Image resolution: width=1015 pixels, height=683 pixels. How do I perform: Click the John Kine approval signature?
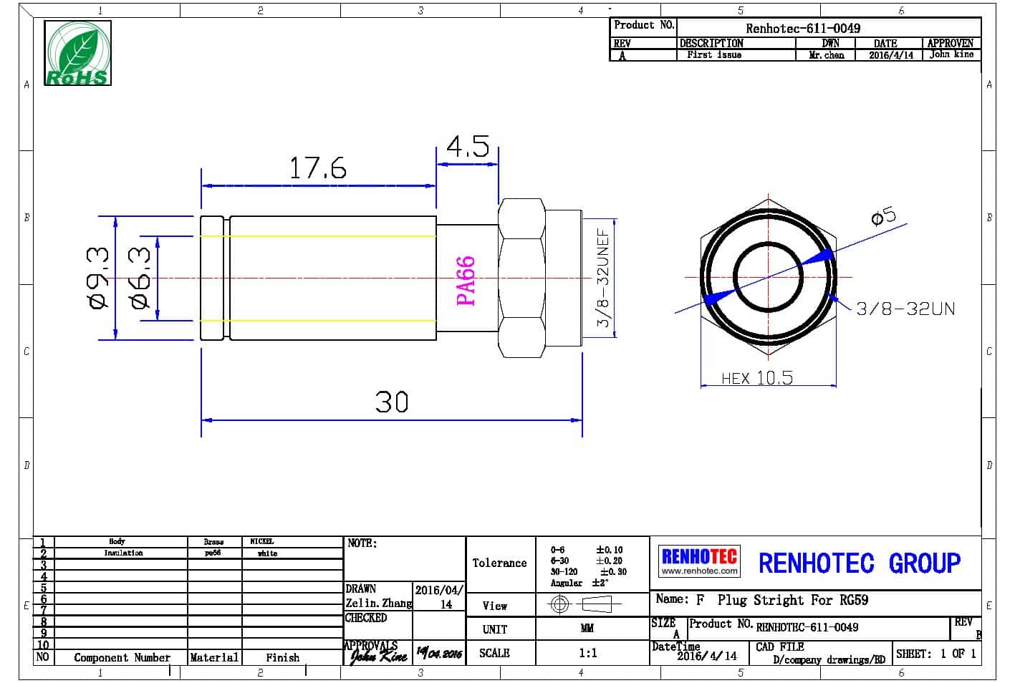click(x=378, y=654)
